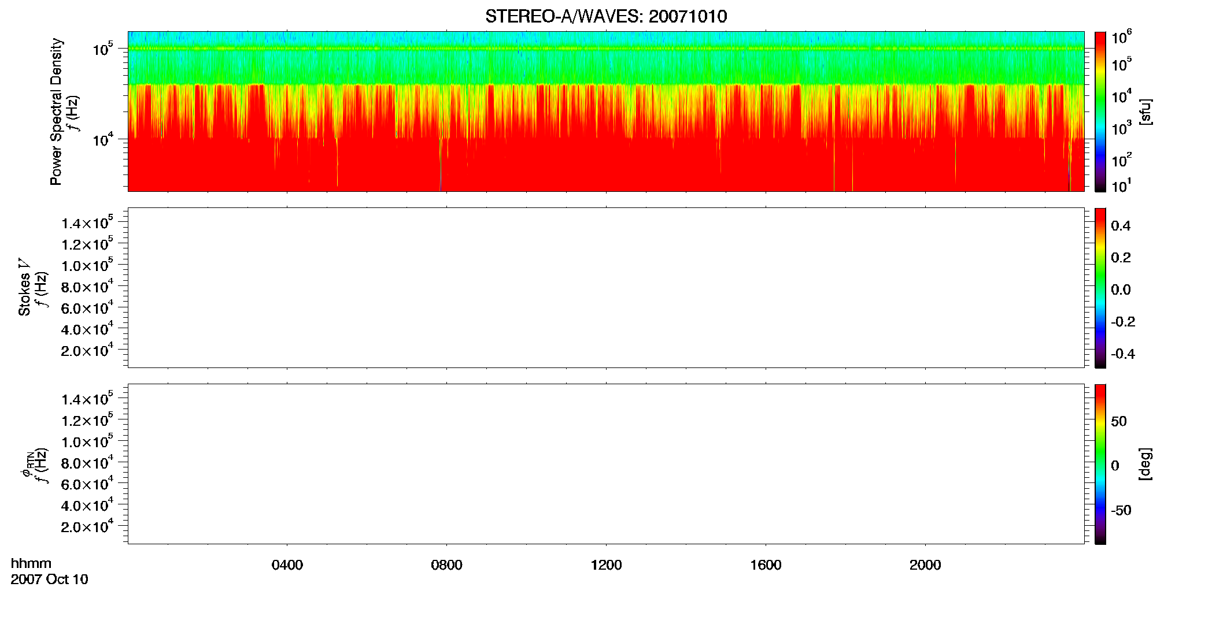
Task: Click the phi RTN degrees color bar
Action: click(x=1100, y=464)
